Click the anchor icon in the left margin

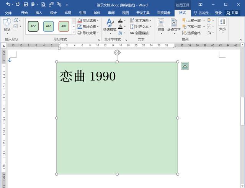pyautogui.click(x=10, y=60)
